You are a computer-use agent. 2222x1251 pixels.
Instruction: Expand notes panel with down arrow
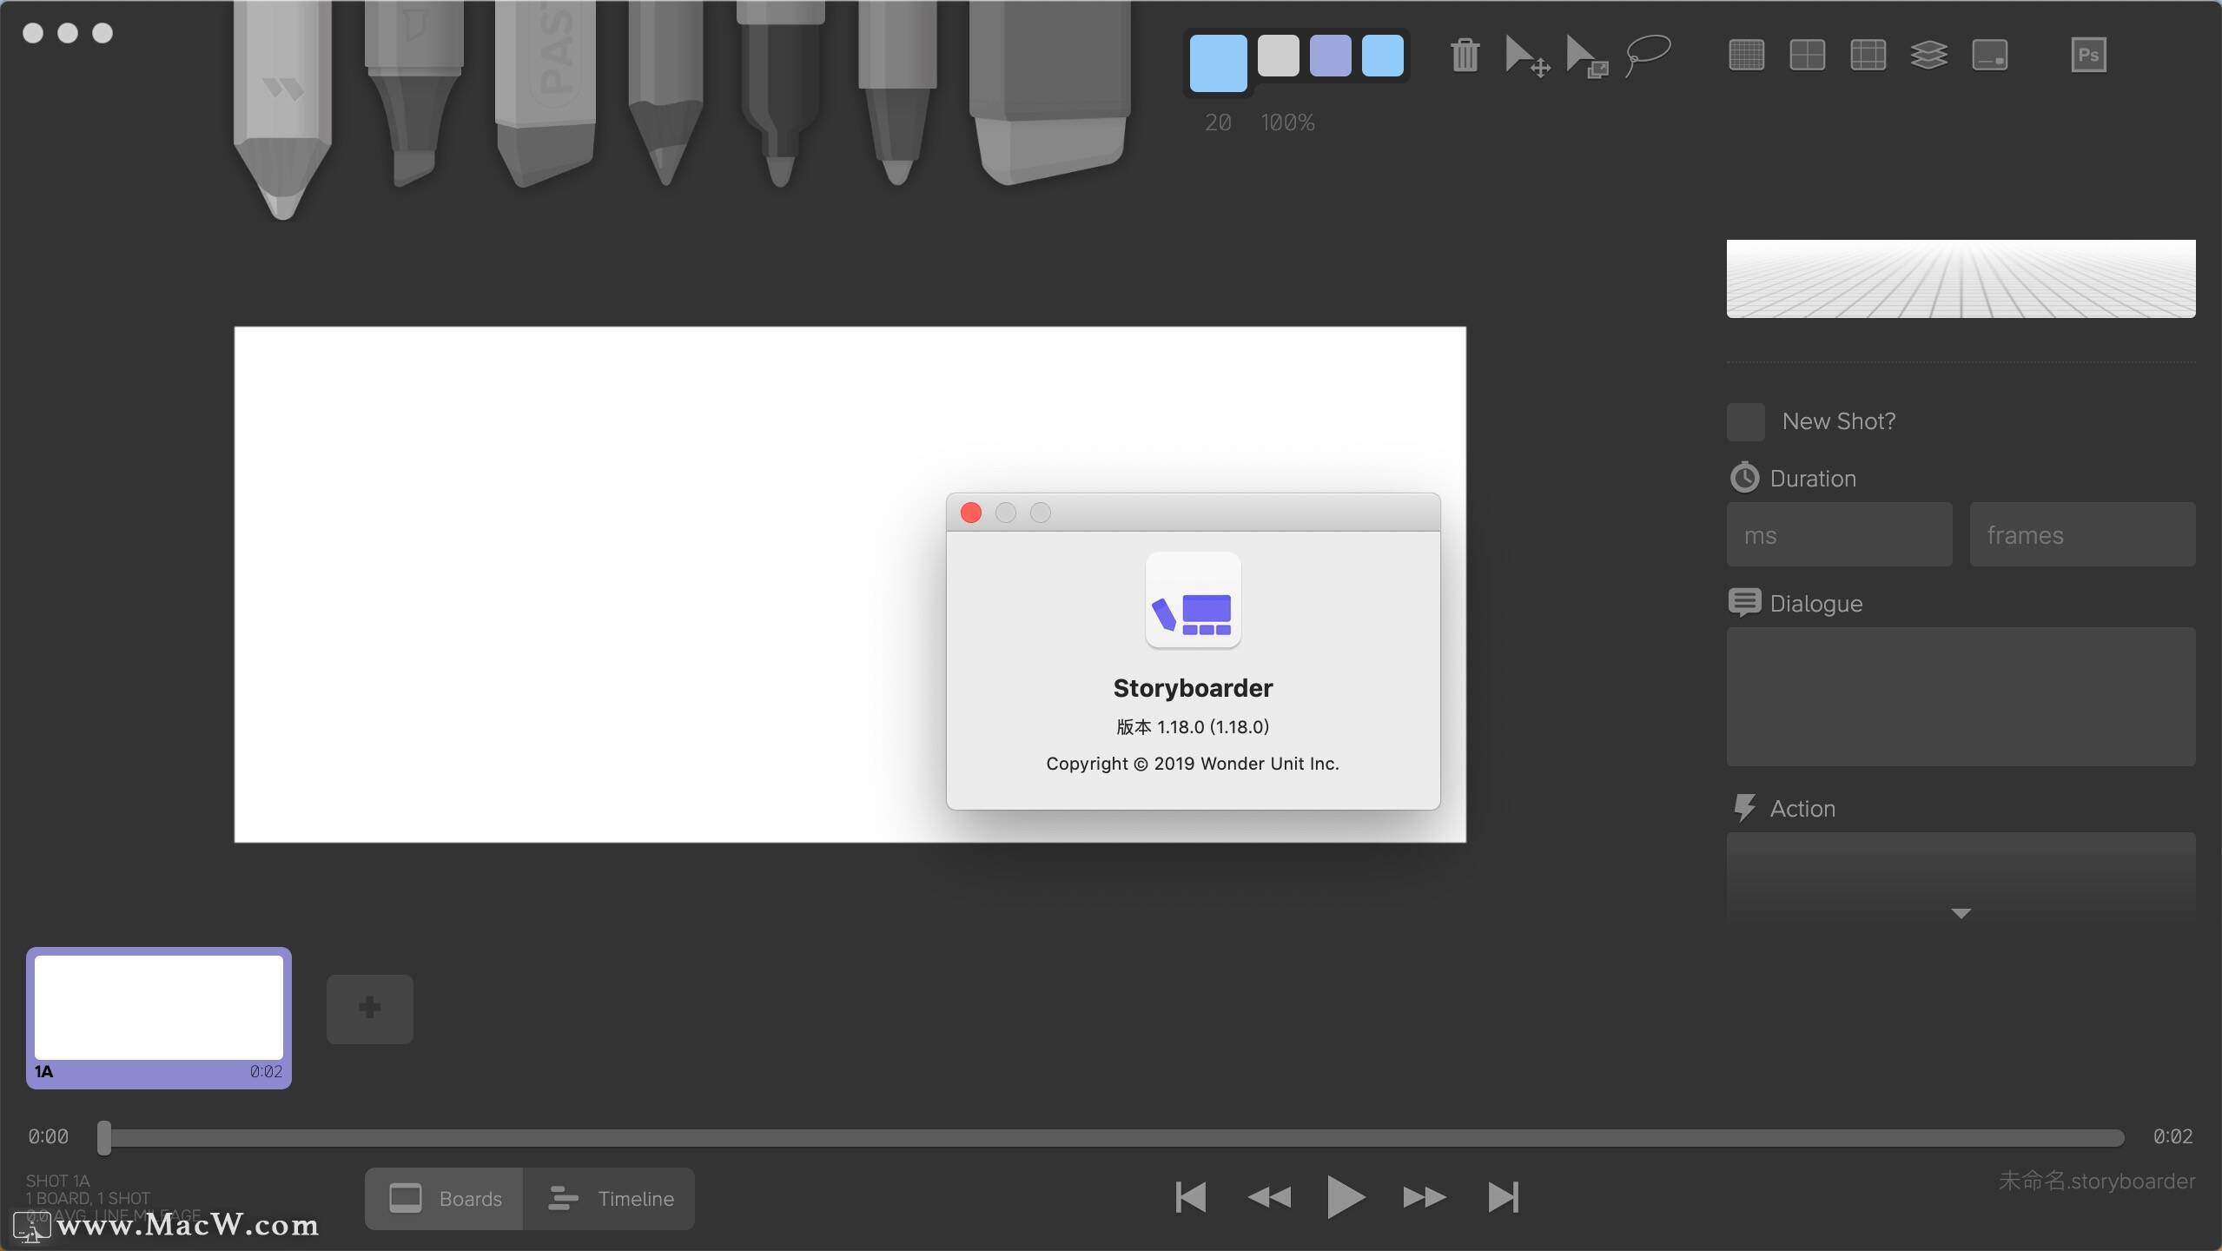pyautogui.click(x=1961, y=913)
